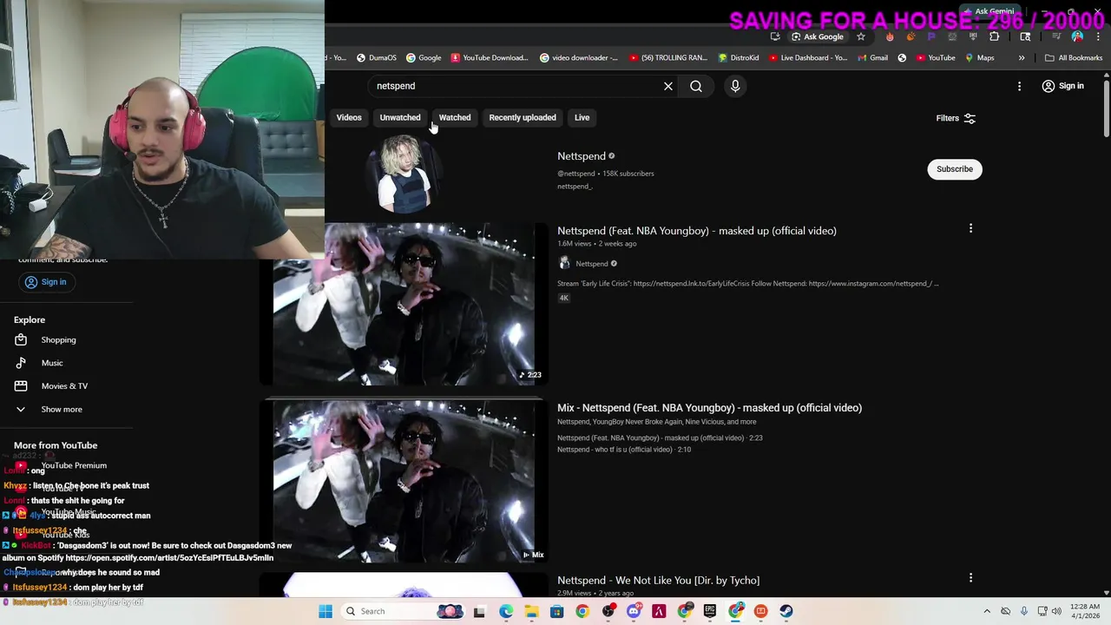This screenshot has height=625, width=1111.
Task: Click Ask Gemini button
Action: click(x=989, y=12)
